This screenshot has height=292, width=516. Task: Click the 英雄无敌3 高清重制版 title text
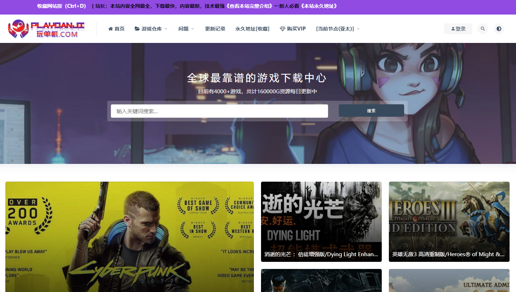coord(449,254)
